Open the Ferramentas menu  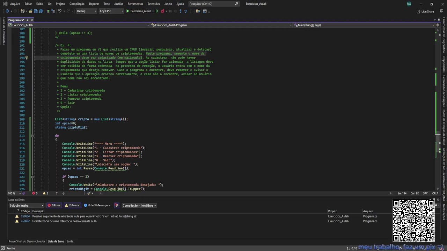[135, 4]
